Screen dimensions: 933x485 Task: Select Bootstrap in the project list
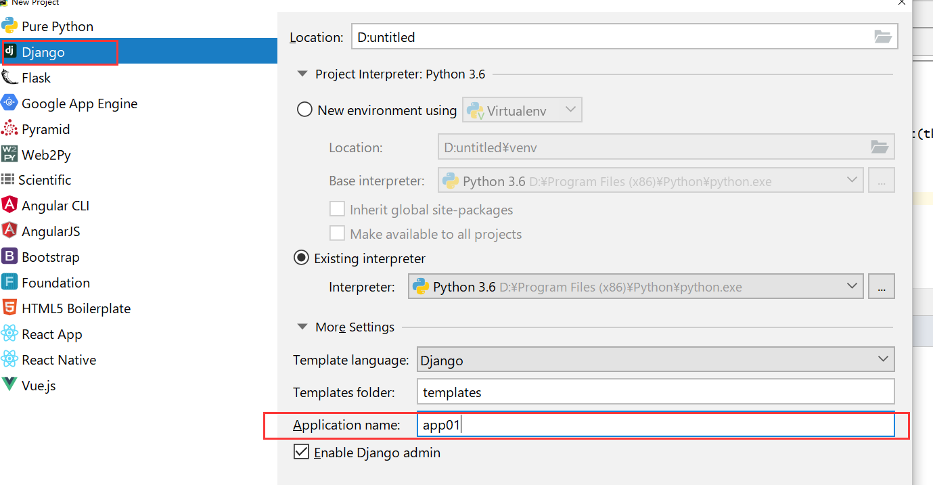point(50,257)
